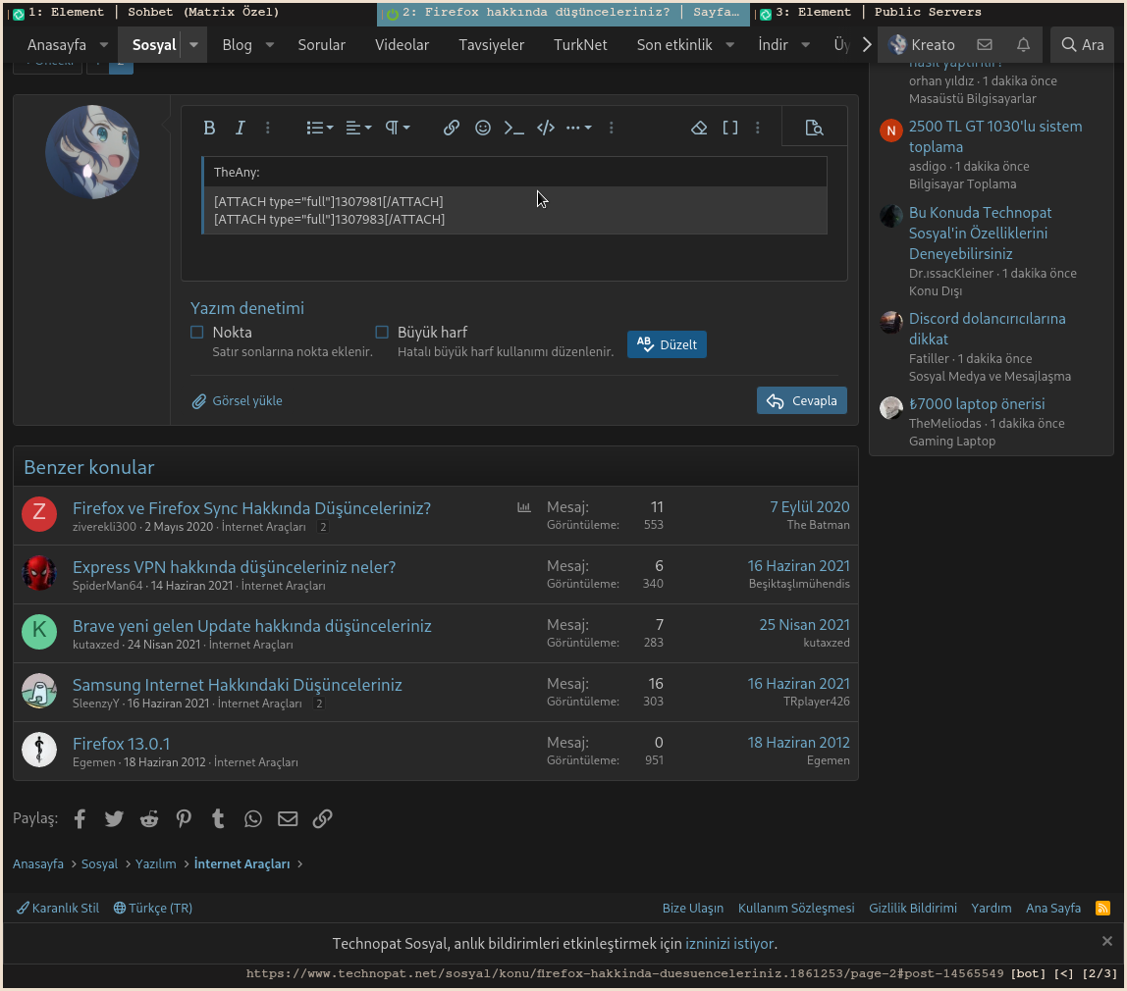Toggle bold formatting in editor
The width and height of the screenshot is (1127, 991).
tap(209, 128)
